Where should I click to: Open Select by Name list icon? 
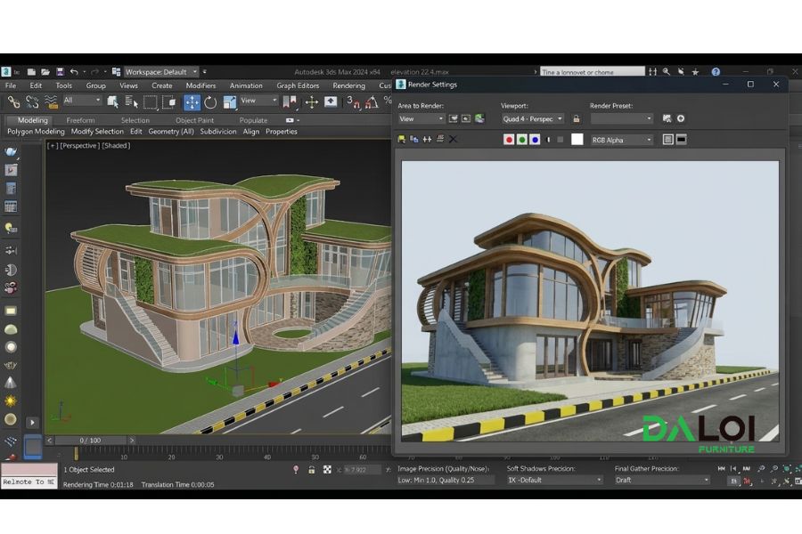click(x=132, y=102)
